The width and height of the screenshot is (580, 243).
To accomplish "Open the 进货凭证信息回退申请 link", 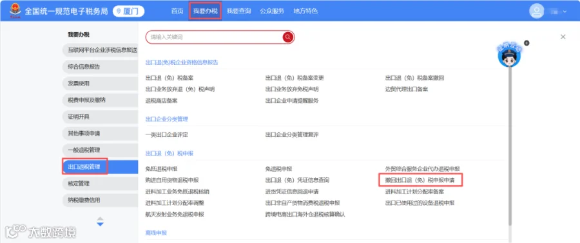I will tap(292, 192).
